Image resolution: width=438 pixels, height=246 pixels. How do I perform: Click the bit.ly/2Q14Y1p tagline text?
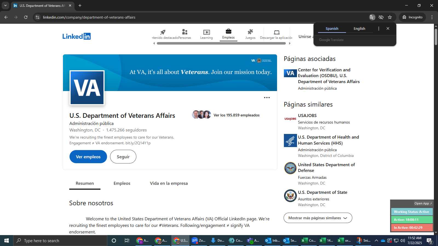138,143
